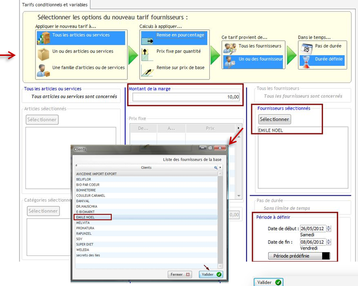Image resolution: width=358 pixels, height=286 pixels.
Task: Select RAPUNZEL in supplier list
Action: (x=146, y=233)
